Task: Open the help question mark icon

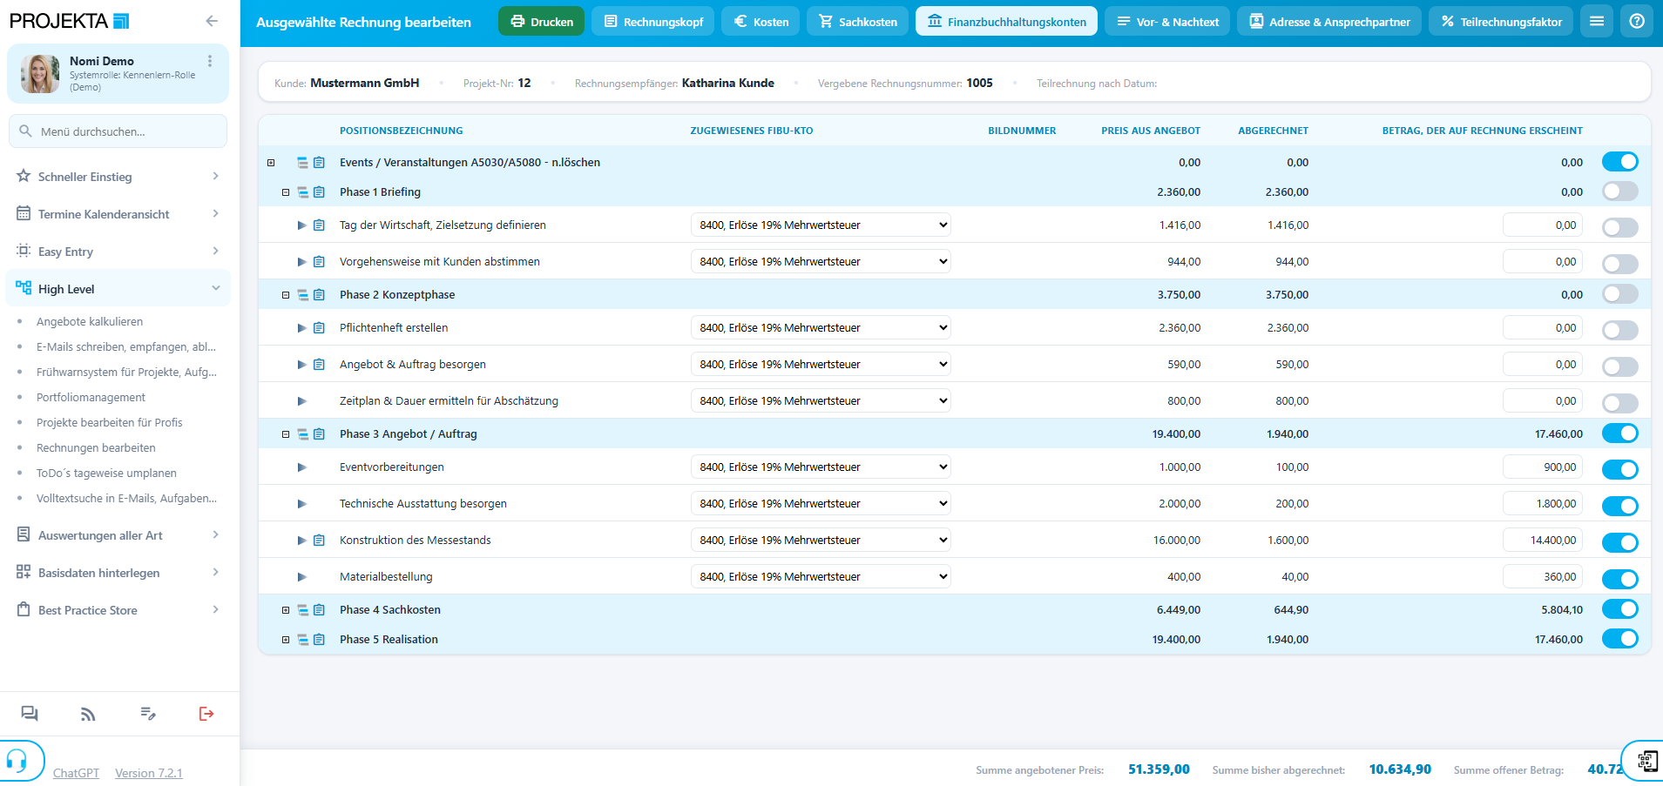Action: click(x=1637, y=21)
